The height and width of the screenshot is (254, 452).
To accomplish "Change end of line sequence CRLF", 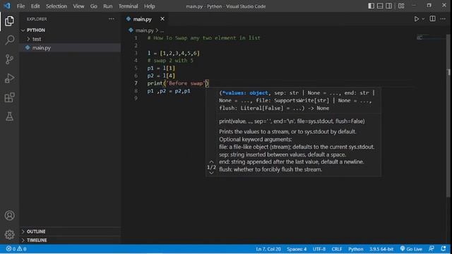I will 337,249.
